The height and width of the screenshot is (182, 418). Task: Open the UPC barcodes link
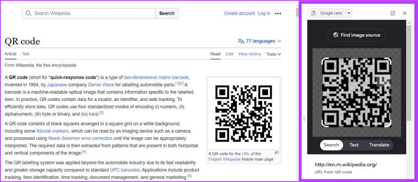(x=125, y=170)
